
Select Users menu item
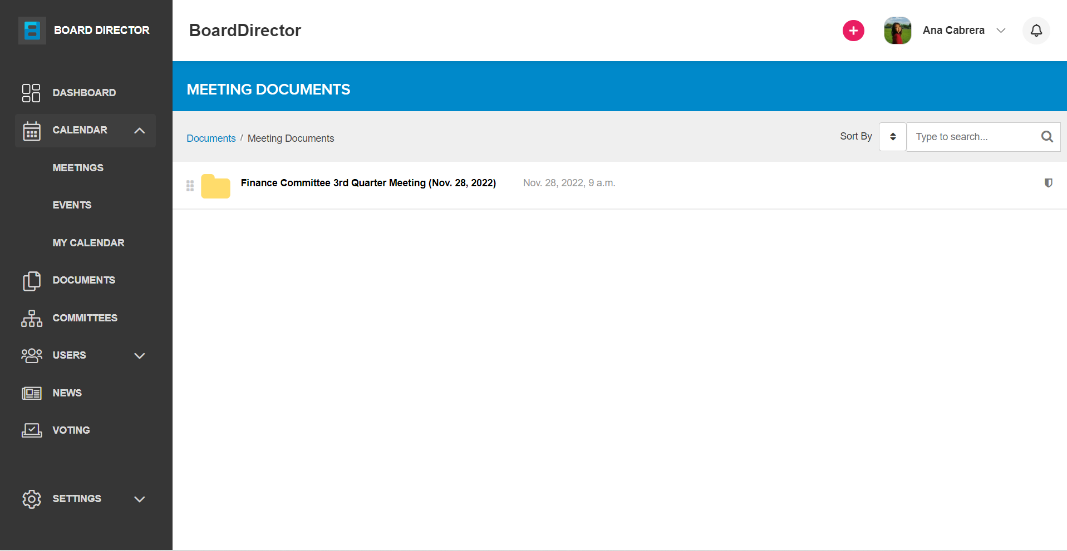point(69,355)
